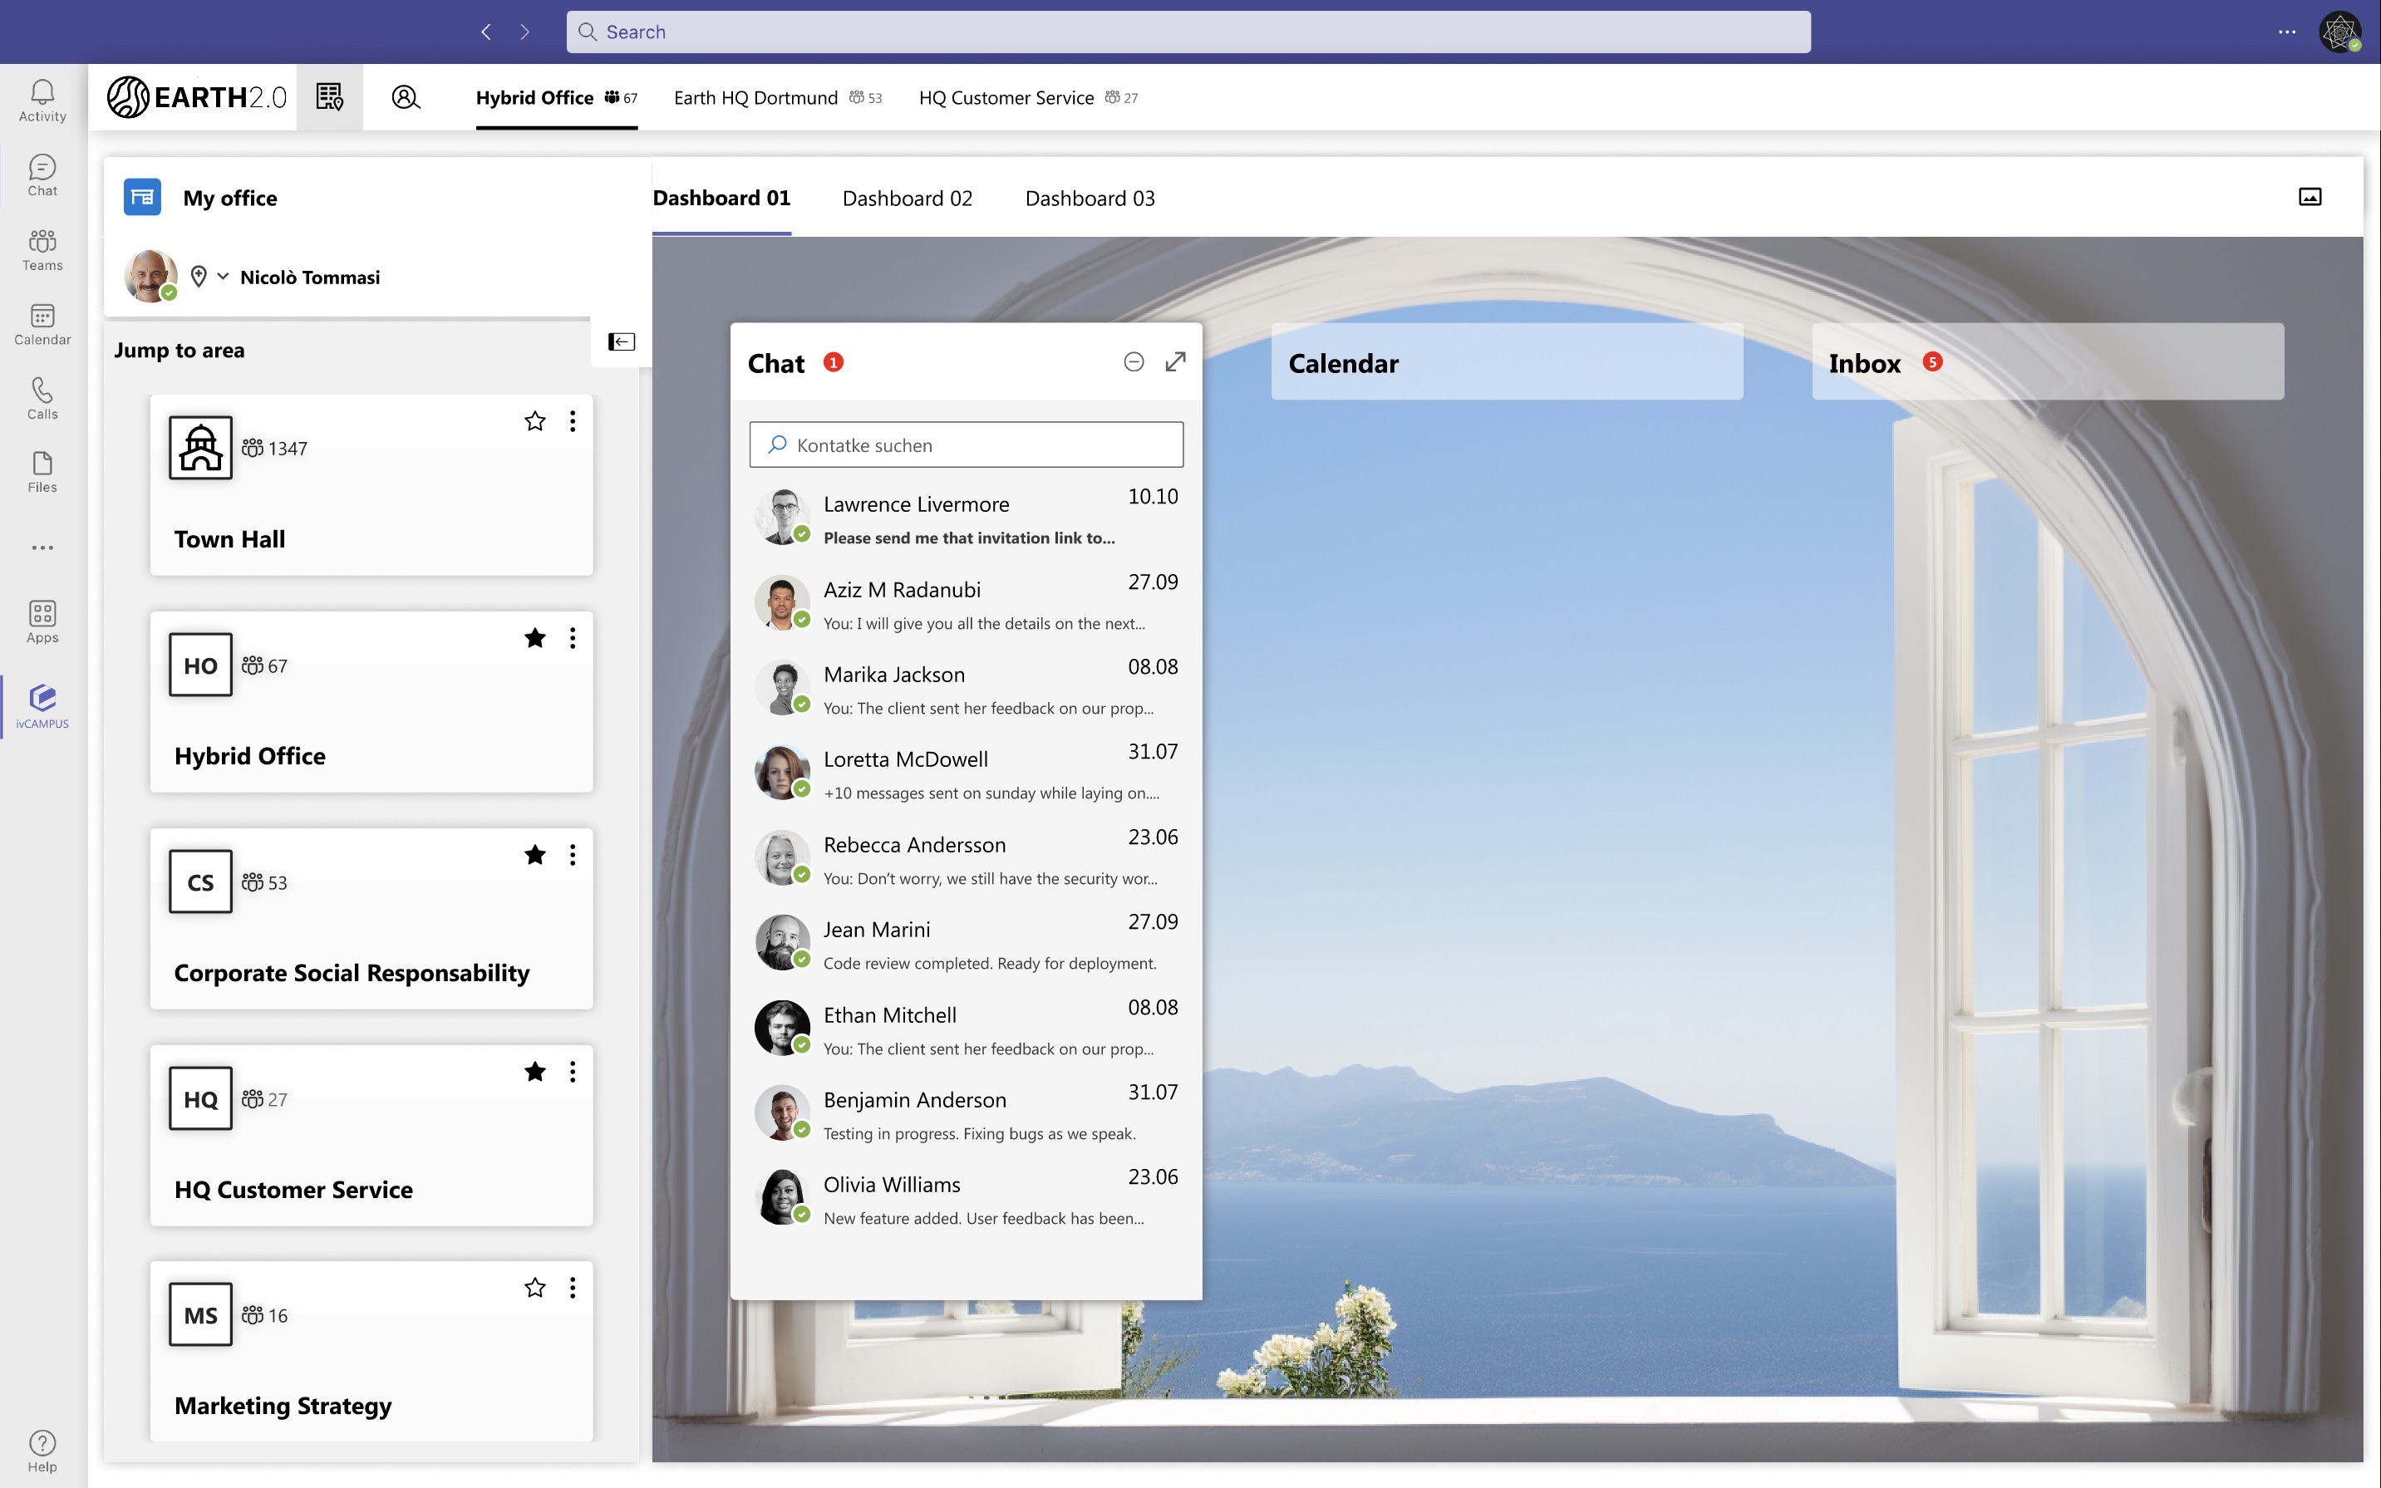
Task: Favorite the Town Hall area with the star
Action: click(534, 421)
